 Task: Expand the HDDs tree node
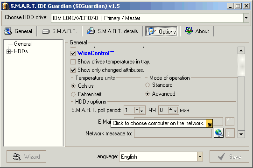8,51
